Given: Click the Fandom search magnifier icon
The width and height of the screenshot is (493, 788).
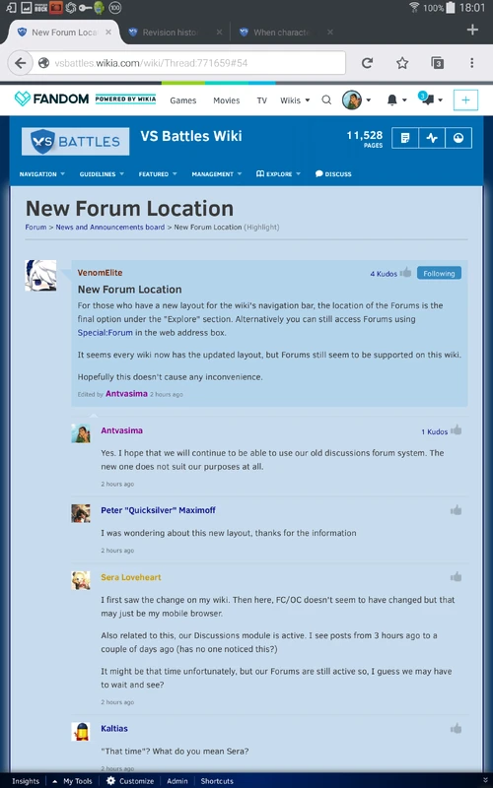Looking at the screenshot, I should coord(326,100).
